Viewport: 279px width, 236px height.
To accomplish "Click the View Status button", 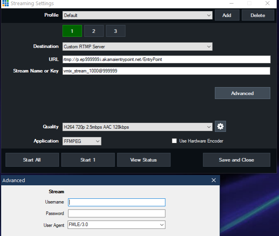I will coord(143,160).
